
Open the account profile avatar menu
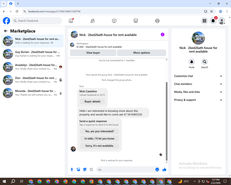click(x=222, y=21)
